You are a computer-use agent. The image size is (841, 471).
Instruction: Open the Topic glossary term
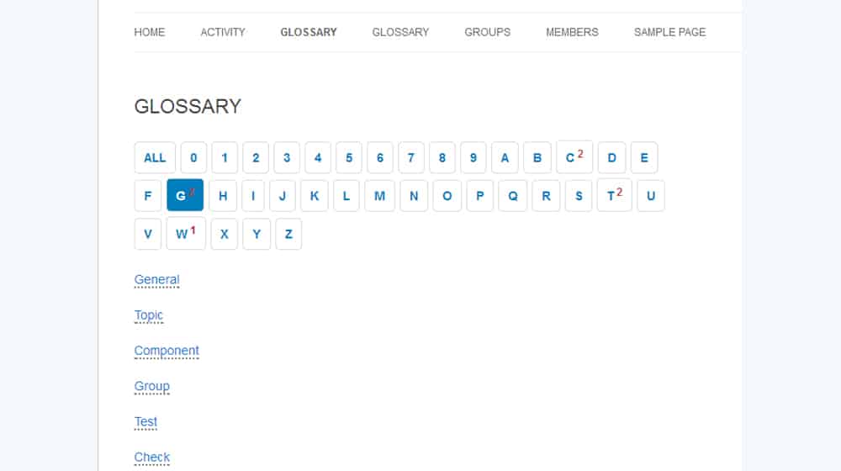click(x=149, y=315)
